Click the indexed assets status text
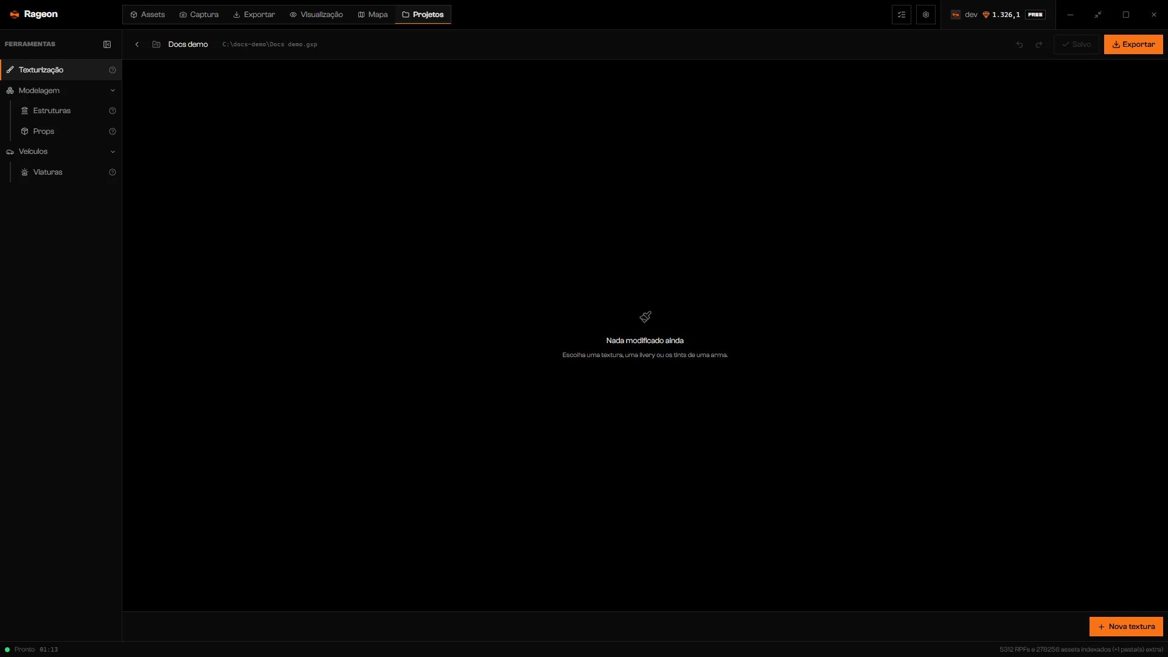1168x657 pixels. tap(1081, 650)
